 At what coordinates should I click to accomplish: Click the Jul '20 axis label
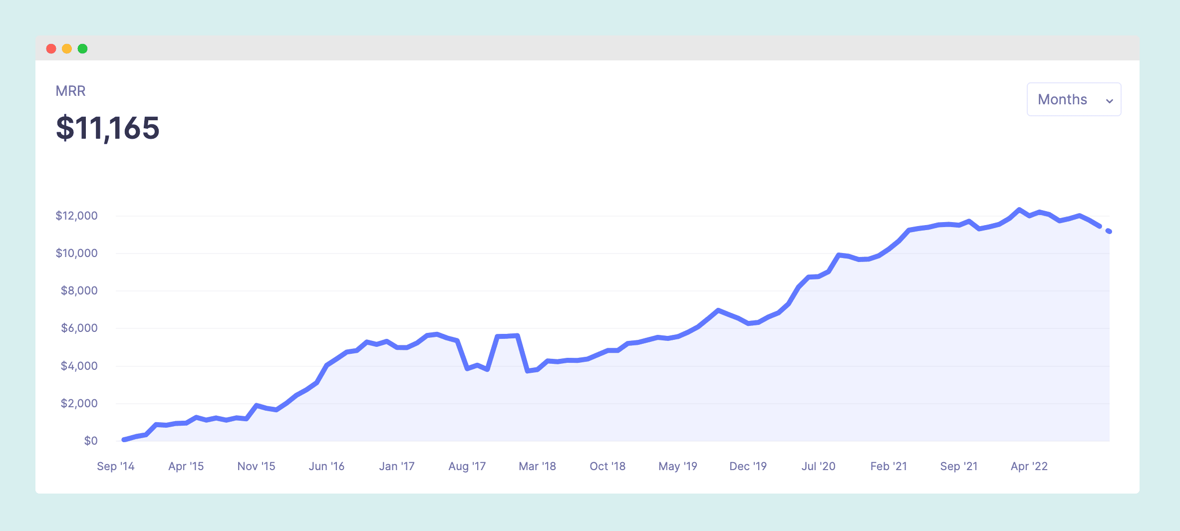click(x=819, y=466)
